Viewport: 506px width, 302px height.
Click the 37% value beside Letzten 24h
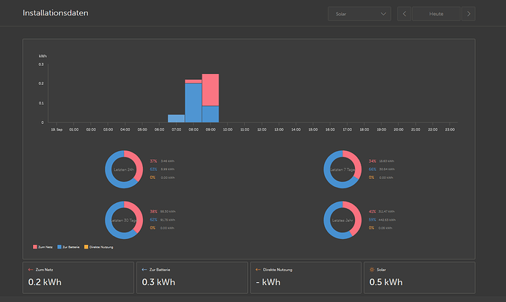pyautogui.click(x=153, y=161)
